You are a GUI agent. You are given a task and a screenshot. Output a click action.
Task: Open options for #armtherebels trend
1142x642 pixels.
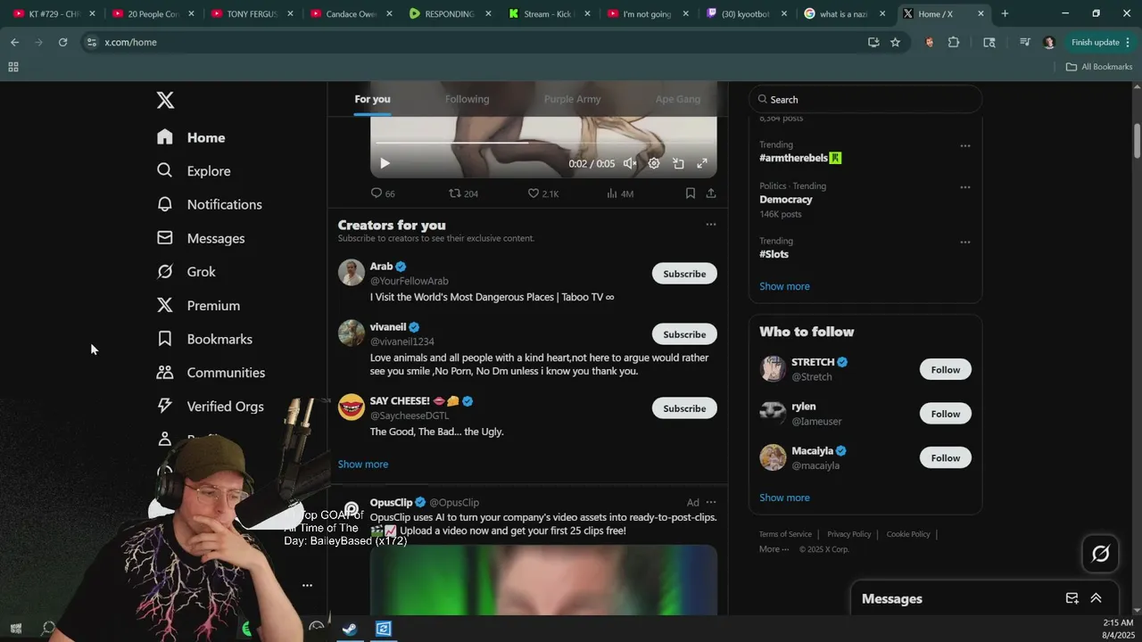tap(965, 145)
